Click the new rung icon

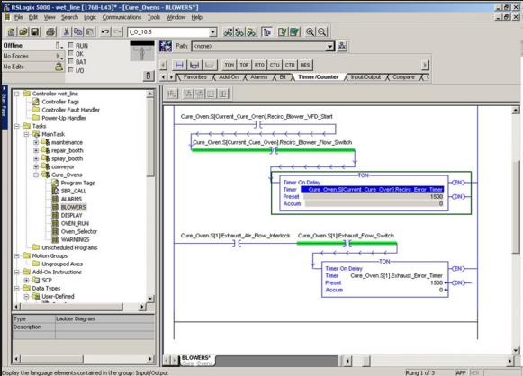coord(179,65)
